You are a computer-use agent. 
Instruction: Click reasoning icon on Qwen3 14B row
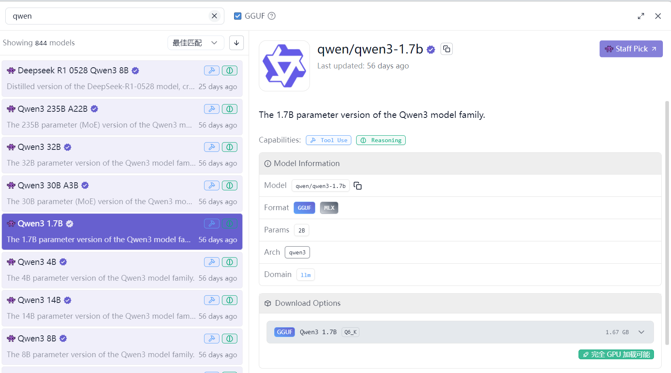pos(230,300)
